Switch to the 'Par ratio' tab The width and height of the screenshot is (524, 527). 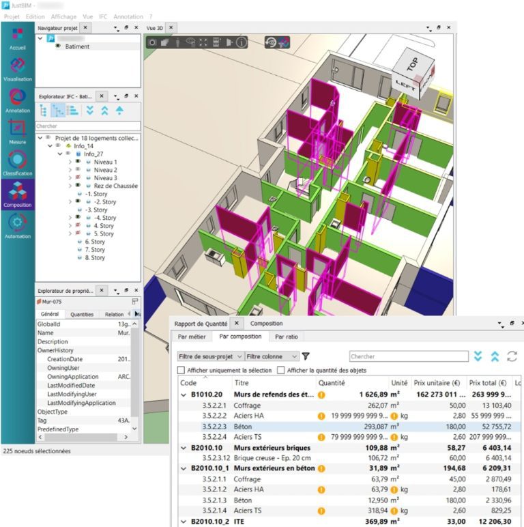(x=286, y=337)
